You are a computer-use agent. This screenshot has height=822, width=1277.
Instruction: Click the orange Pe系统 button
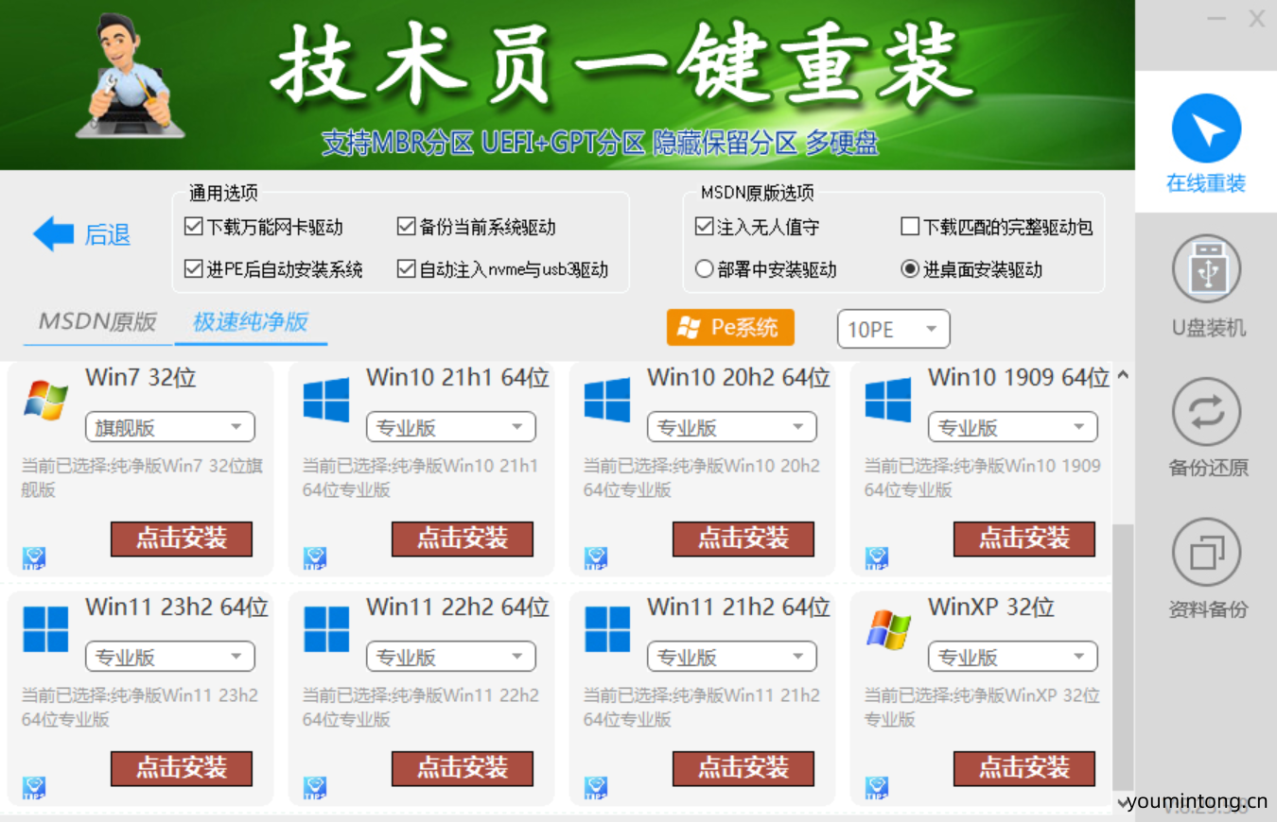click(730, 328)
